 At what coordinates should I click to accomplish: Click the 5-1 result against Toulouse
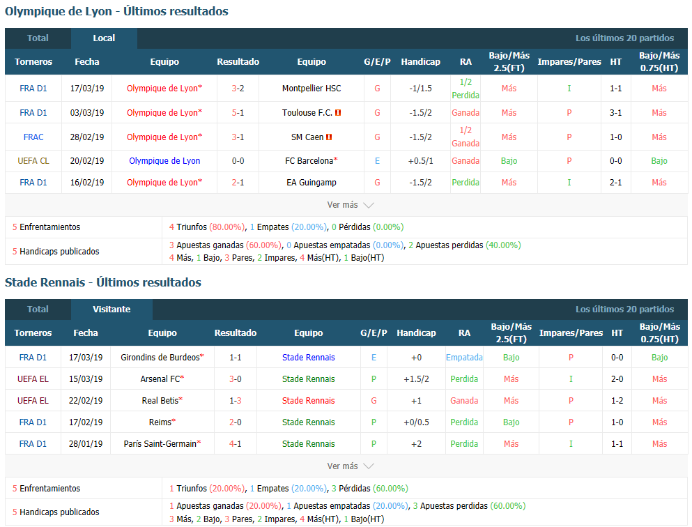(x=238, y=112)
